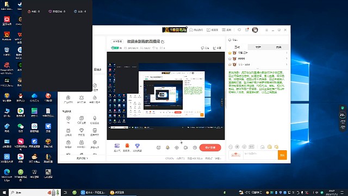Click the flame stat in dark overlay window
The image size is (348, 196).
(x=34, y=11)
